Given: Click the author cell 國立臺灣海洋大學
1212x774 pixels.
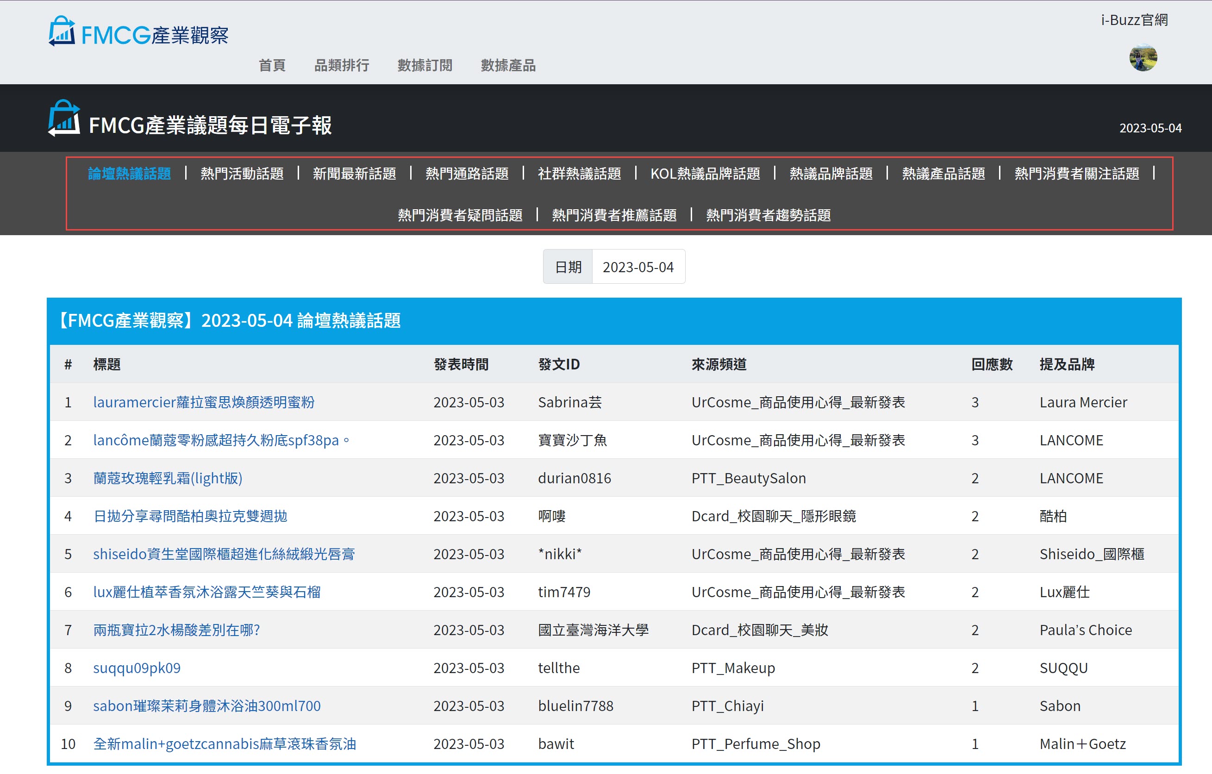Looking at the screenshot, I should click(x=594, y=630).
